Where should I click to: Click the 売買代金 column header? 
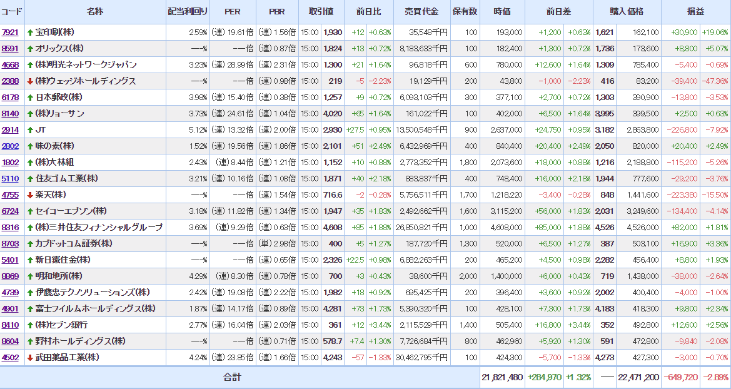[422, 12]
